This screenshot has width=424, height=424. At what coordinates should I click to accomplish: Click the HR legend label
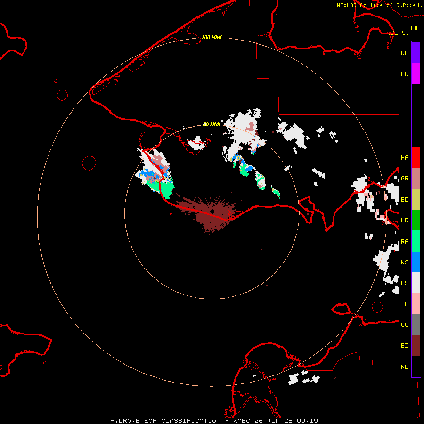coord(404,220)
